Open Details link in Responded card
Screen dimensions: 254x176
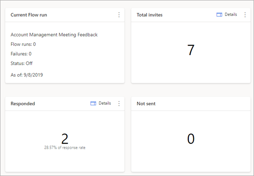[105, 103]
